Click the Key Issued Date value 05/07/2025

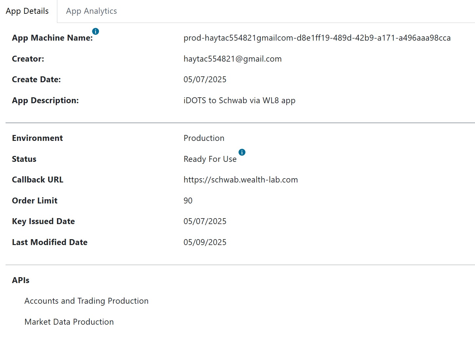(205, 221)
